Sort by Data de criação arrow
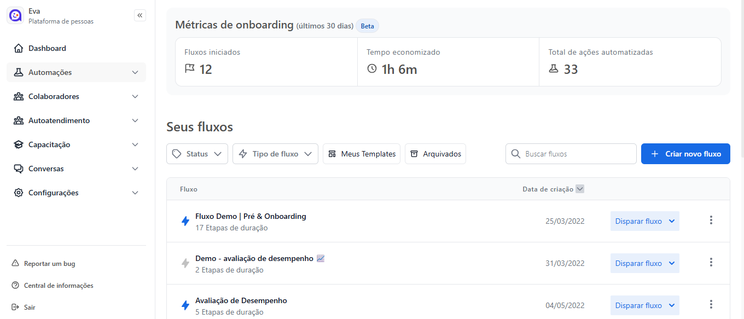Image resolution: width=744 pixels, height=319 pixels. [x=580, y=189]
